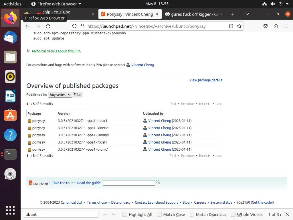Viewport: 293px width, 220px height.
Task: Open the volume indicator in top bar
Action: (x=273, y=4)
